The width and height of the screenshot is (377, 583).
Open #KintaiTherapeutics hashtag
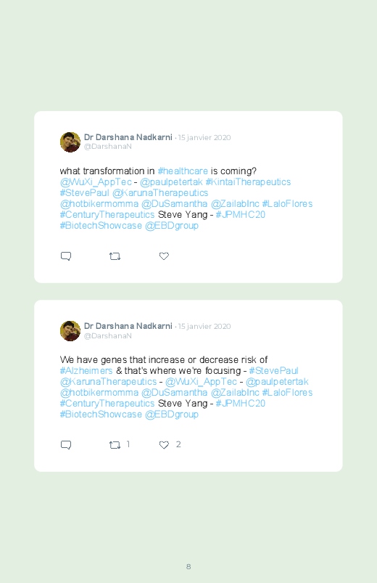[248, 182]
